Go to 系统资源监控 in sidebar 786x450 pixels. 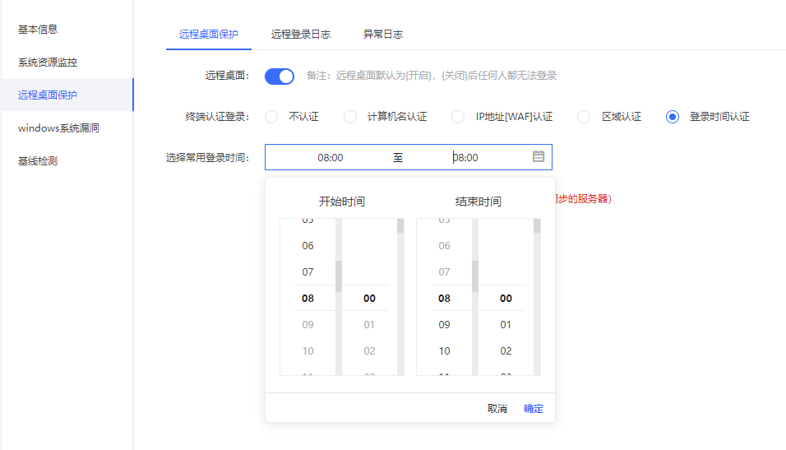[x=48, y=63]
